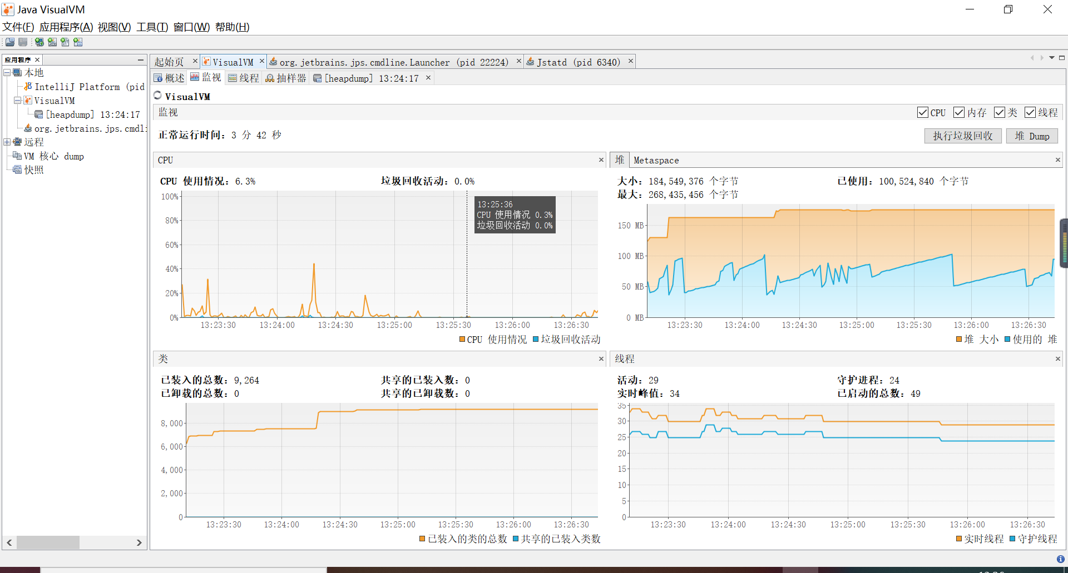Click the Add jstatd Connection toolbar icon
Viewport: 1068px width, 573px height.
click(x=78, y=42)
